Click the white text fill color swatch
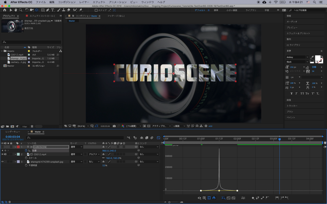Screen dimensions: 327x204 click(318, 58)
